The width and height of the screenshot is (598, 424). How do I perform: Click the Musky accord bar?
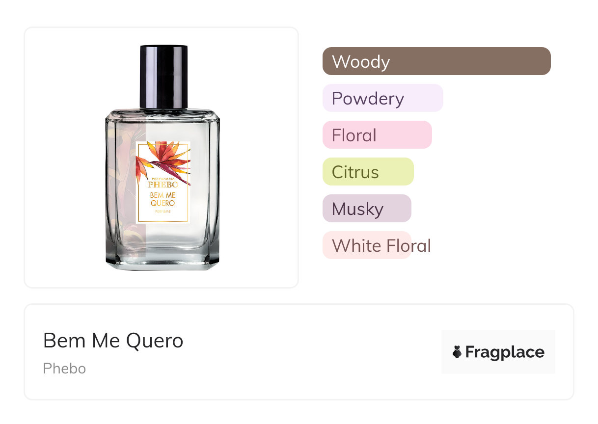[x=367, y=209]
